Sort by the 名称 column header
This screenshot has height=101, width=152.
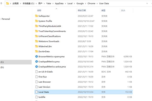(39, 10)
